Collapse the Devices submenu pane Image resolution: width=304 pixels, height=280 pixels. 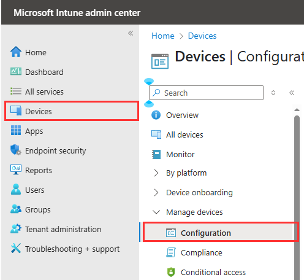292,93
